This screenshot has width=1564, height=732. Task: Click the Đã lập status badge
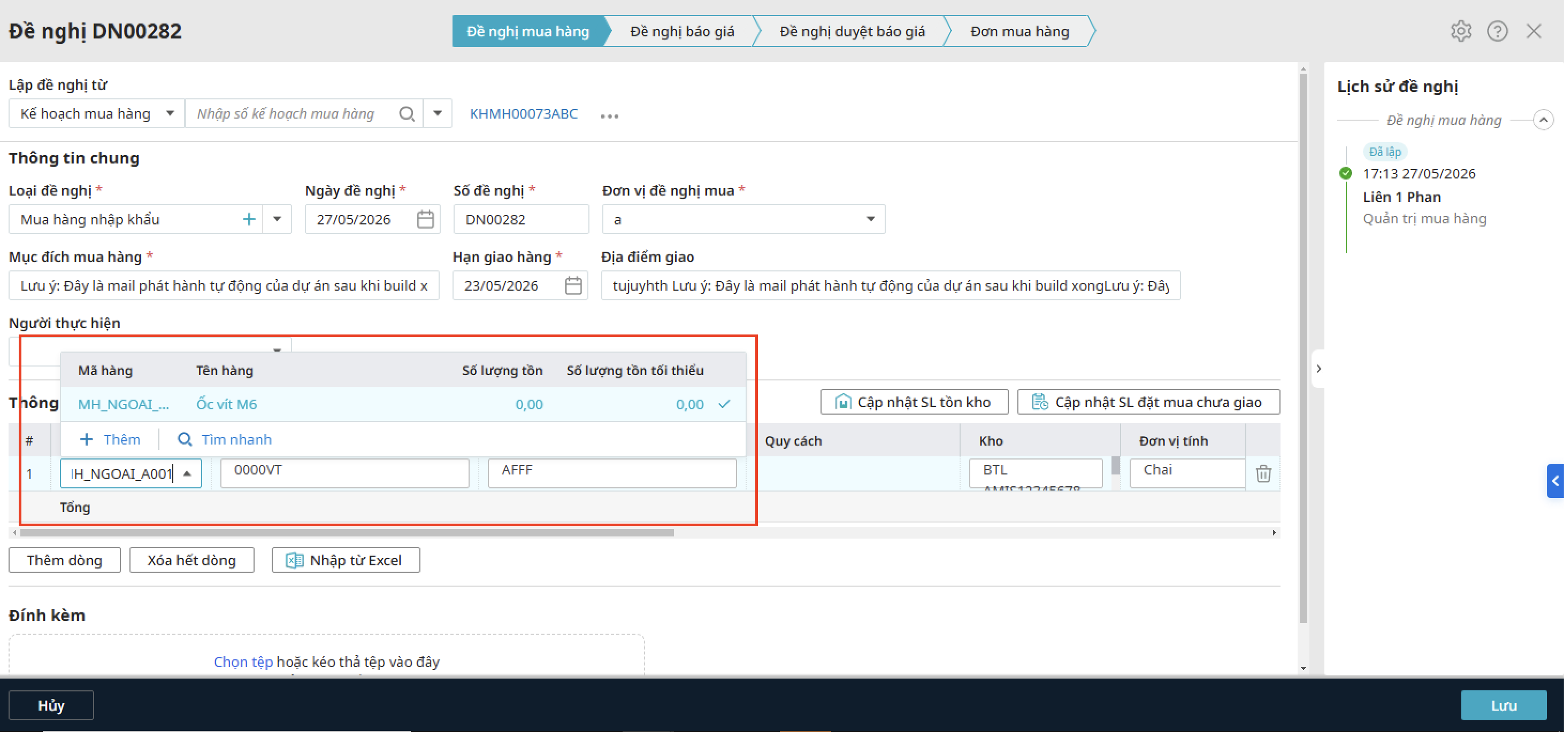tap(1385, 152)
